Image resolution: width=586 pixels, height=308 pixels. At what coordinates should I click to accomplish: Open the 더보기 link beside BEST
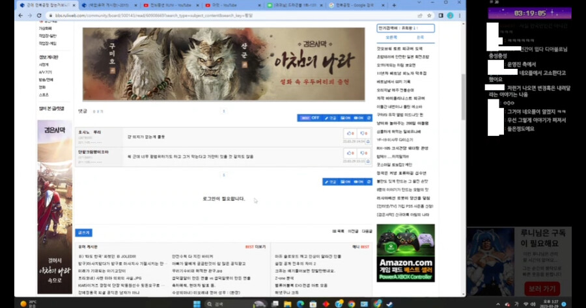[x=260, y=247]
